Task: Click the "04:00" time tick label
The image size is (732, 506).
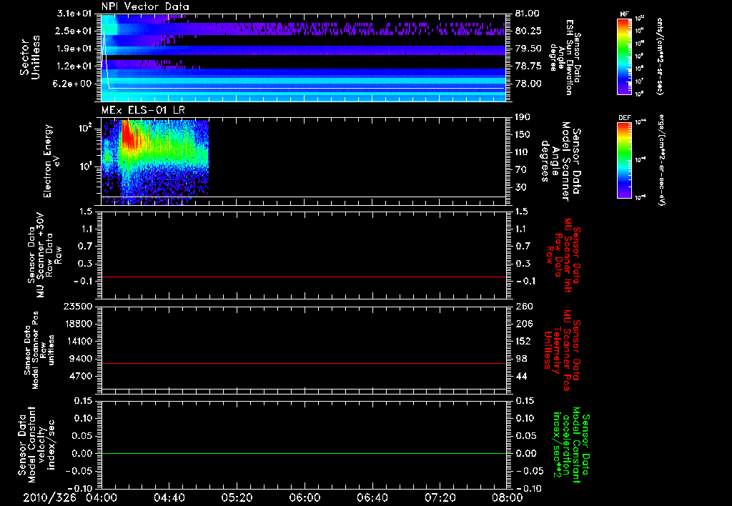Action: click(x=102, y=497)
